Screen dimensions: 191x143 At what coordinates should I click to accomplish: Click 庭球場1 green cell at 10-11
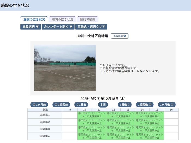point(92,115)
